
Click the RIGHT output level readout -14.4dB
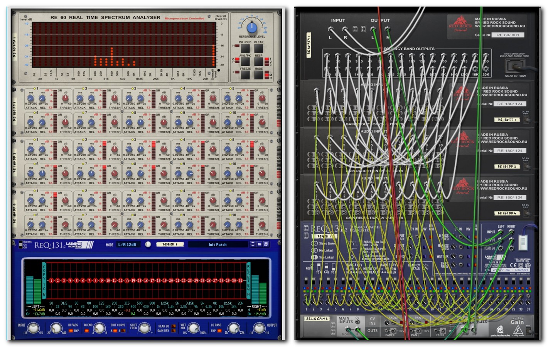tap(259, 314)
